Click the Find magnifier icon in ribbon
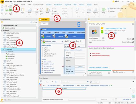 coord(77,10)
